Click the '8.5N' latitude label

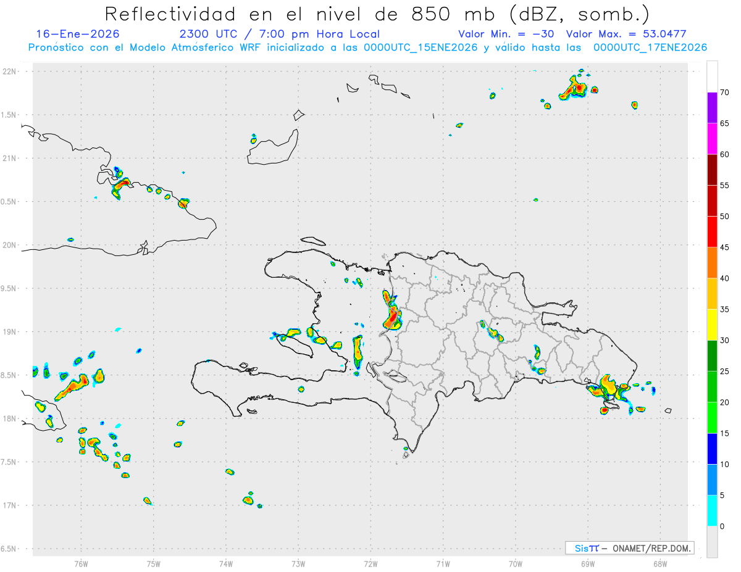coord(9,375)
